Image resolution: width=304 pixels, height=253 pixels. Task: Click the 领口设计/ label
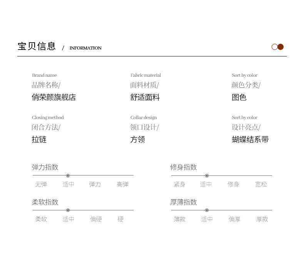tap(145, 127)
